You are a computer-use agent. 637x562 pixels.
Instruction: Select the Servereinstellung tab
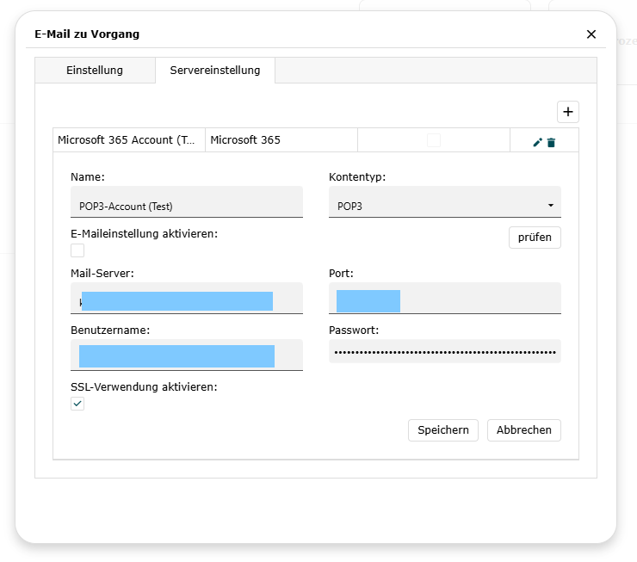(215, 71)
